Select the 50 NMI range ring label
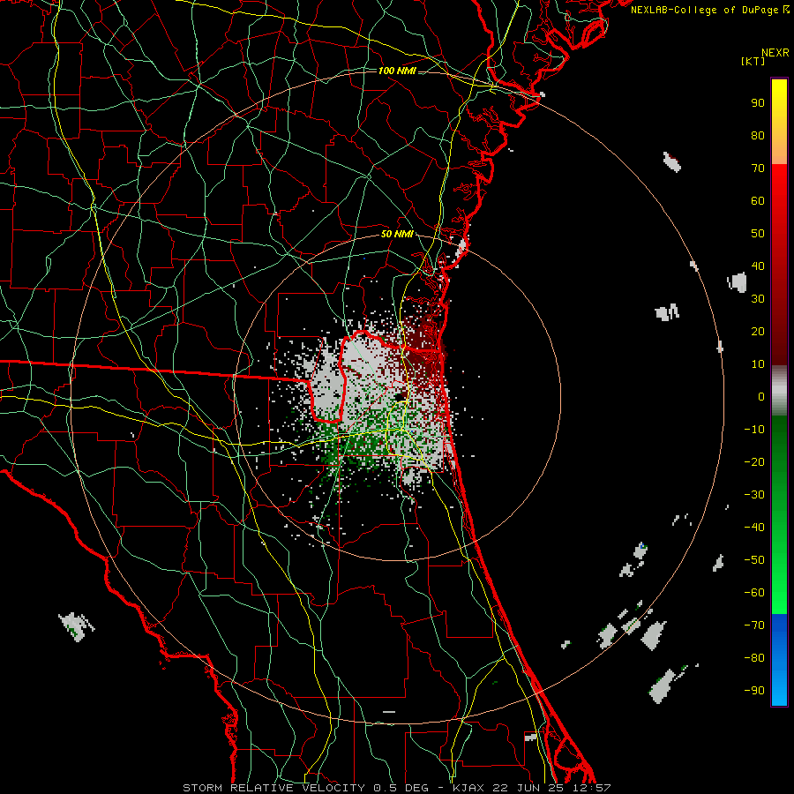The width and height of the screenshot is (794, 794). tap(397, 234)
